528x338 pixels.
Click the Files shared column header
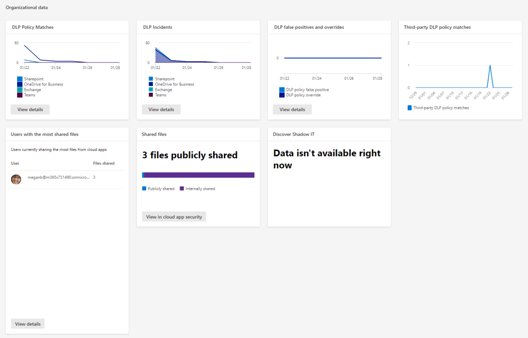104,163
